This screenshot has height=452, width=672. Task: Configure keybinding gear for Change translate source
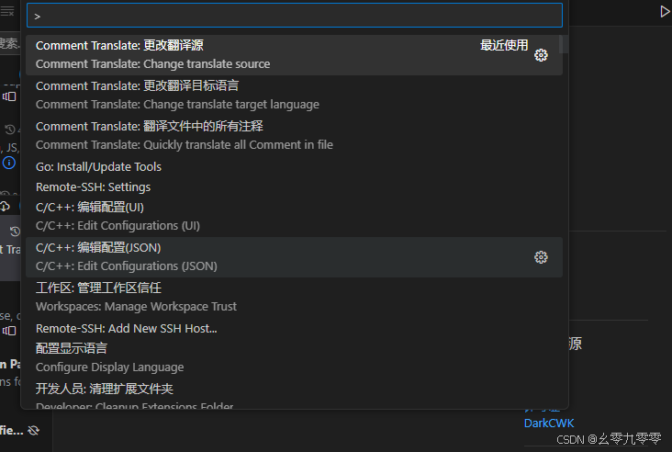541,55
